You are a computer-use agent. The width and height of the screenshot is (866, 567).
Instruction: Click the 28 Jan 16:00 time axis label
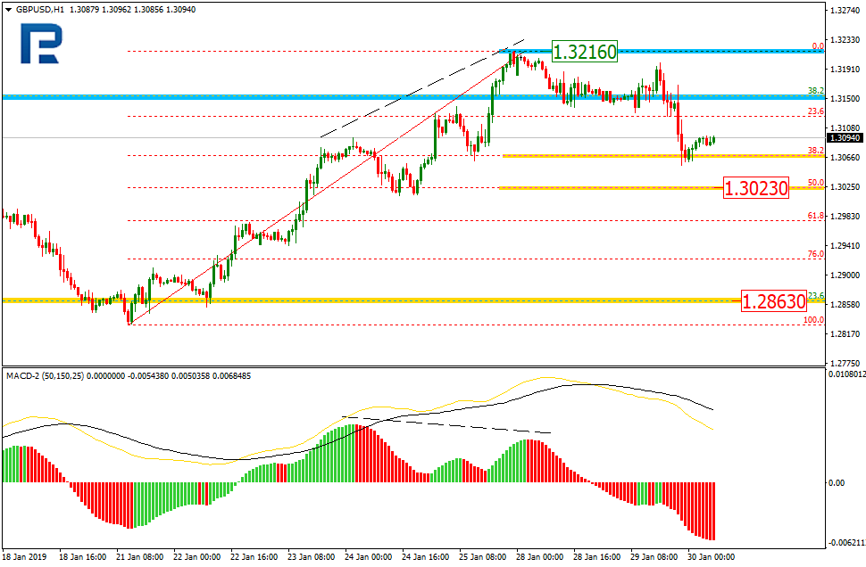click(x=597, y=557)
